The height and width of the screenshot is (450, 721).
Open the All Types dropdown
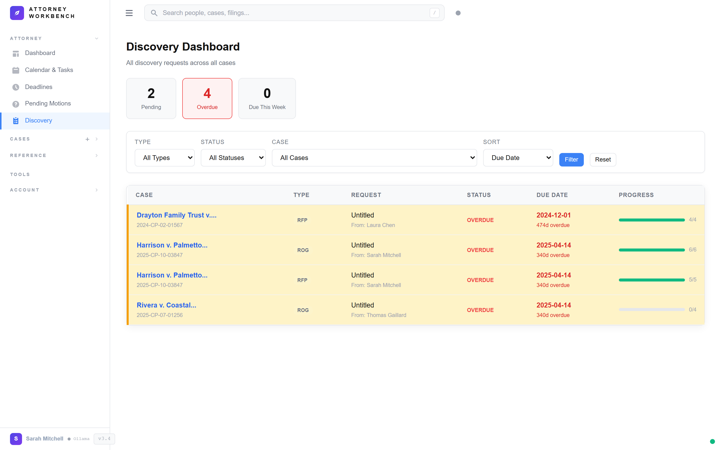pyautogui.click(x=164, y=157)
